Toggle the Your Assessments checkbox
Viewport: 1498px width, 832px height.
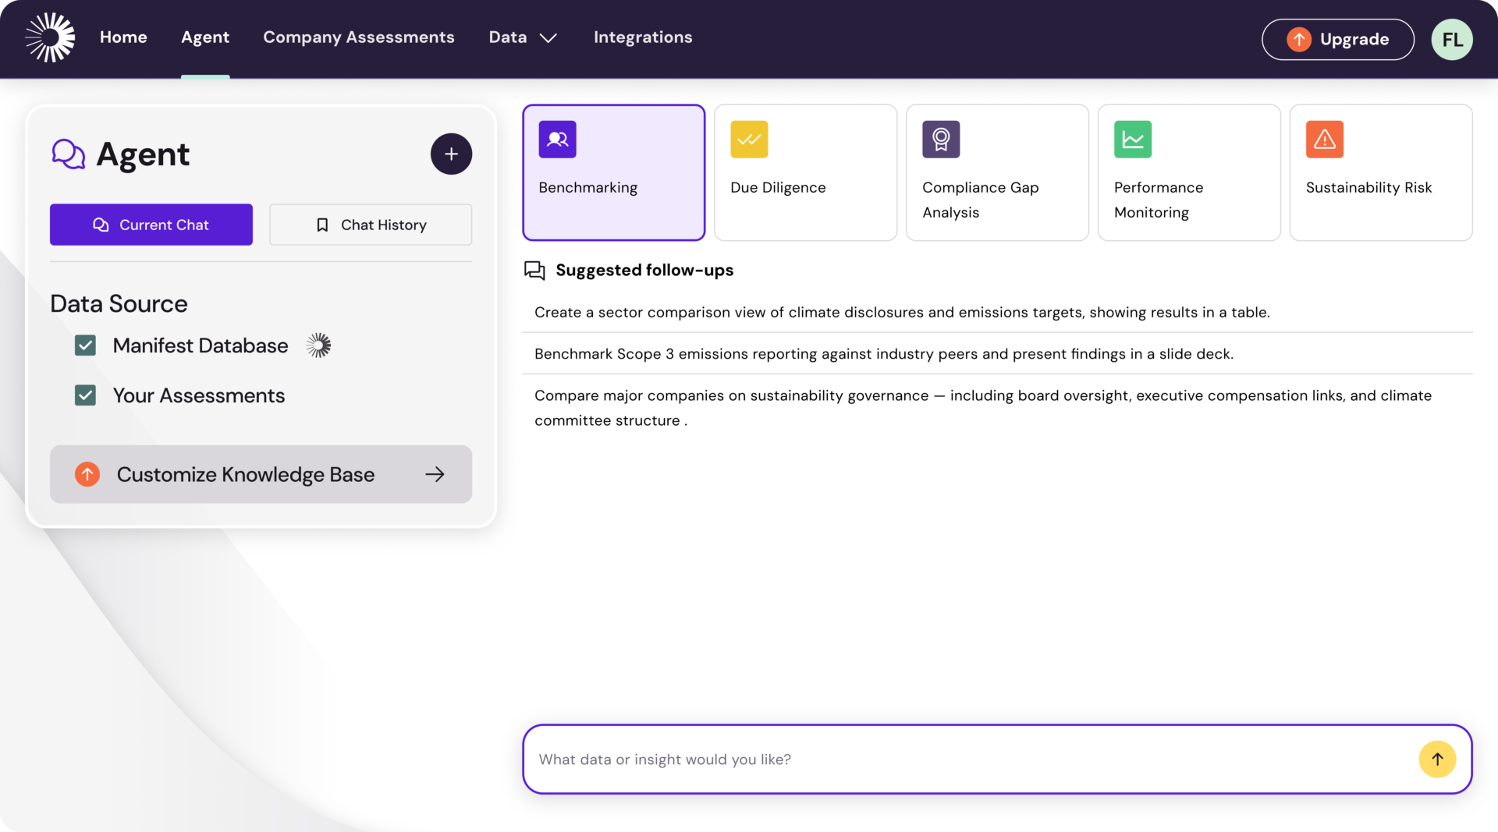pos(85,395)
